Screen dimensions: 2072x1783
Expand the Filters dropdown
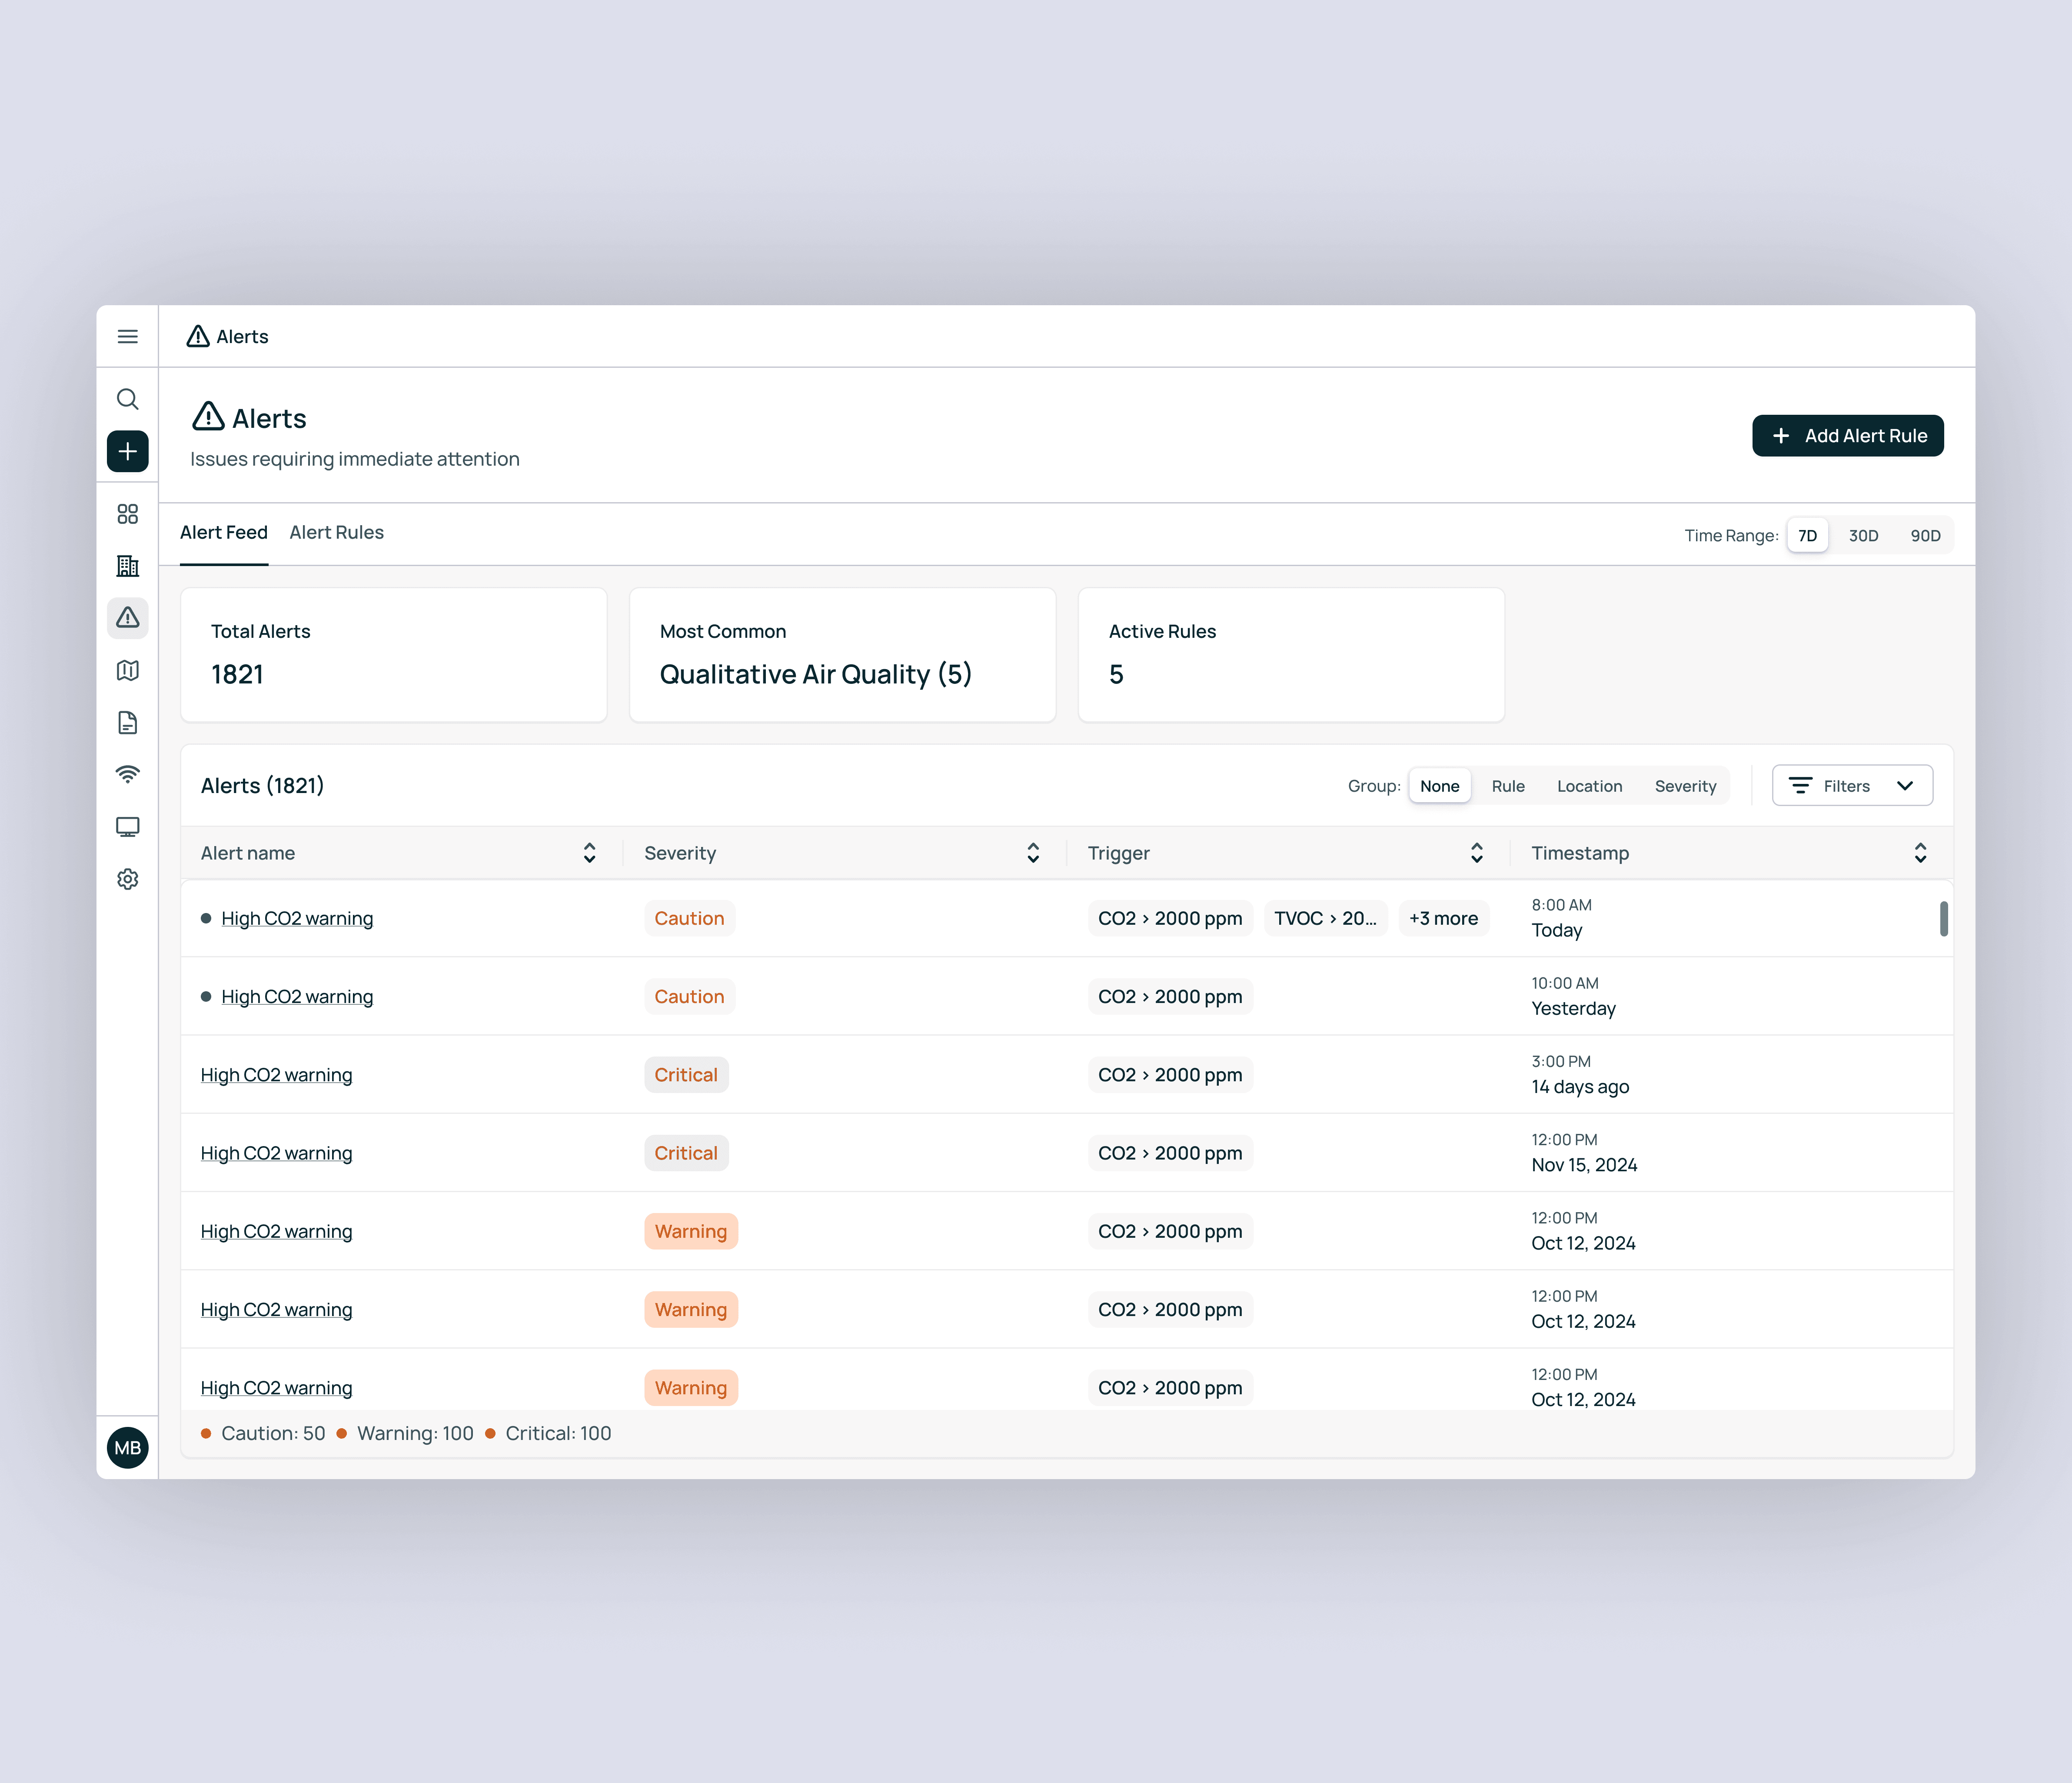(1852, 786)
